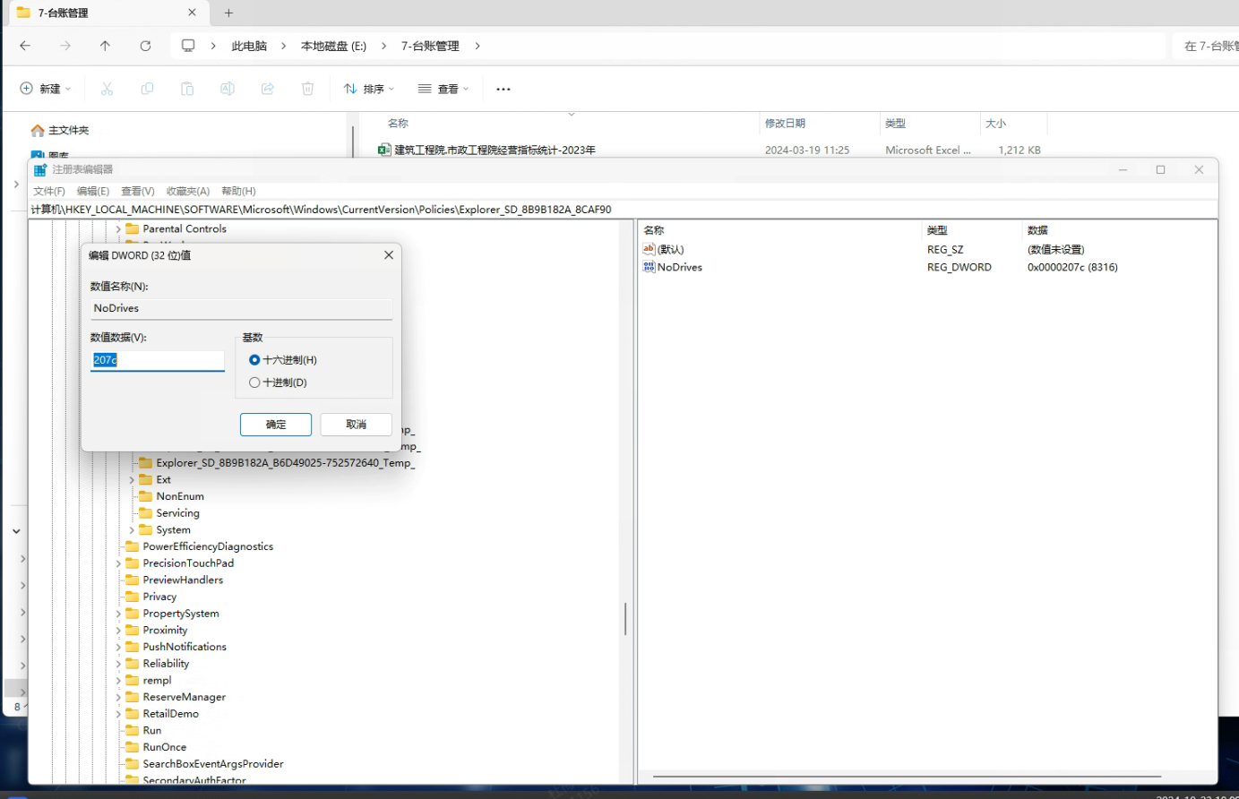Click the 取消 Cancel button
This screenshot has width=1239, height=799.
356,425
